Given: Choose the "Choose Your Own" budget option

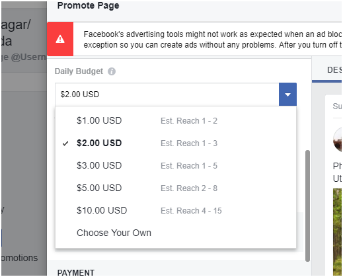Looking at the screenshot, I should click(176, 233).
